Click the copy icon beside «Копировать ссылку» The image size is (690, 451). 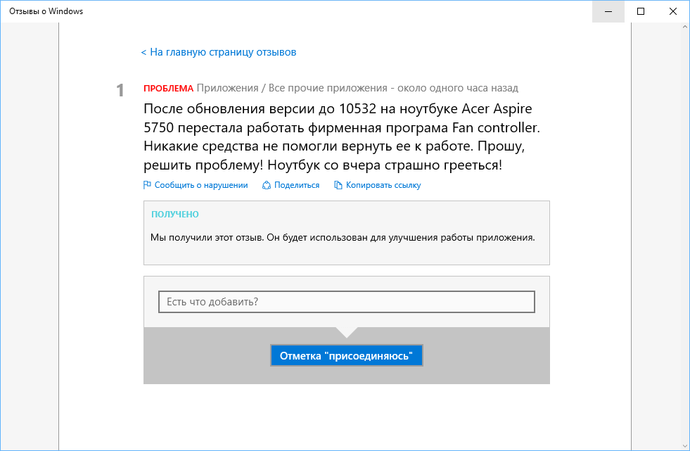(338, 185)
